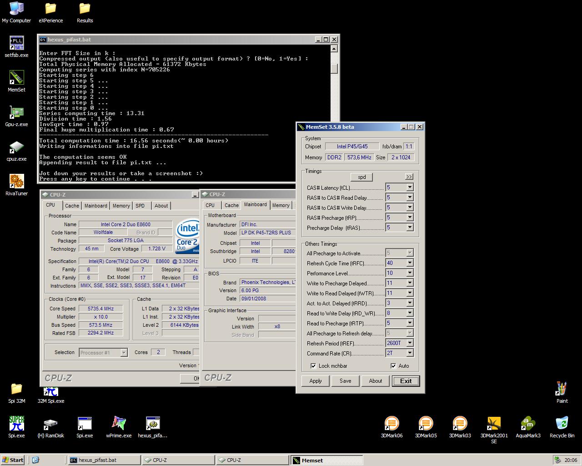Click the About button in MemSet
This screenshot has height=466, width=582.
[376, 381]
